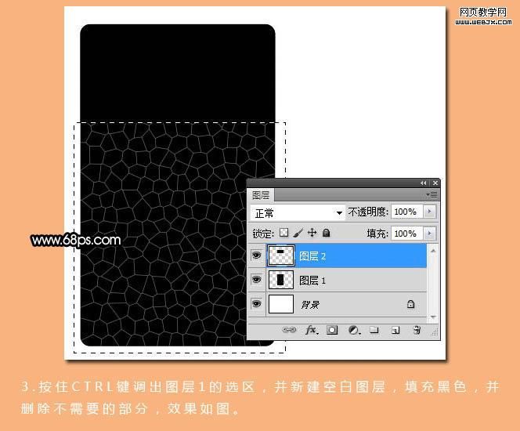The image size is (520, 431).
Task: Select the 图层 panel tab
Action: tap(261, 195)
